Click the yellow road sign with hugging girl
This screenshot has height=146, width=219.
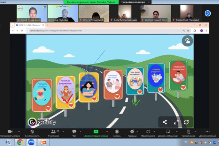pos(89,88)
